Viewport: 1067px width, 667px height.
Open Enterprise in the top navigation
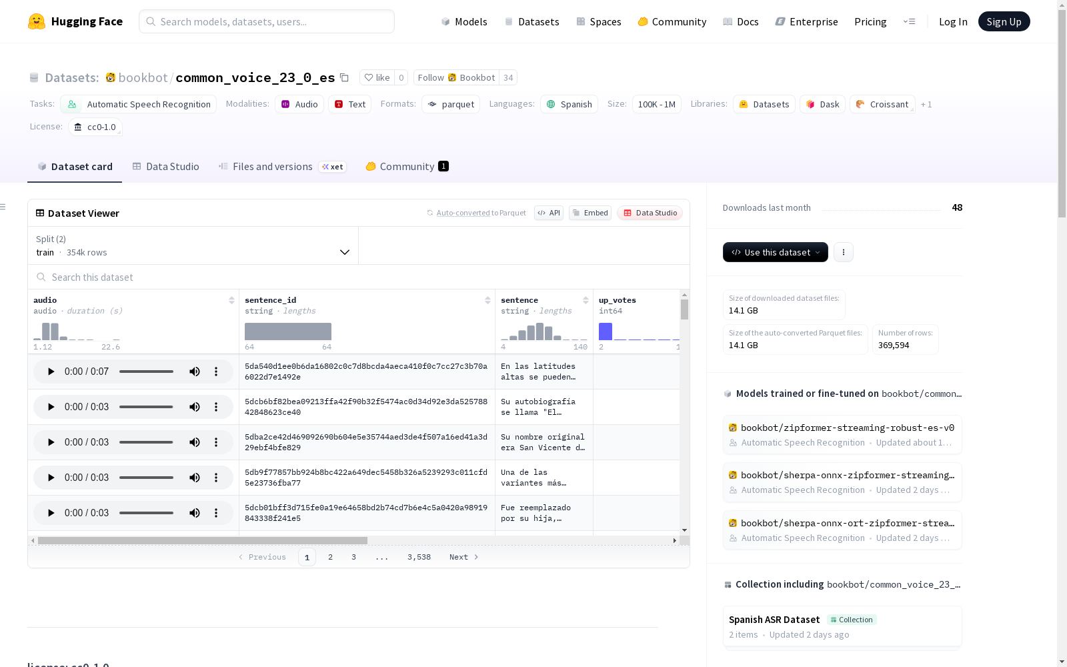click(807, 21)
